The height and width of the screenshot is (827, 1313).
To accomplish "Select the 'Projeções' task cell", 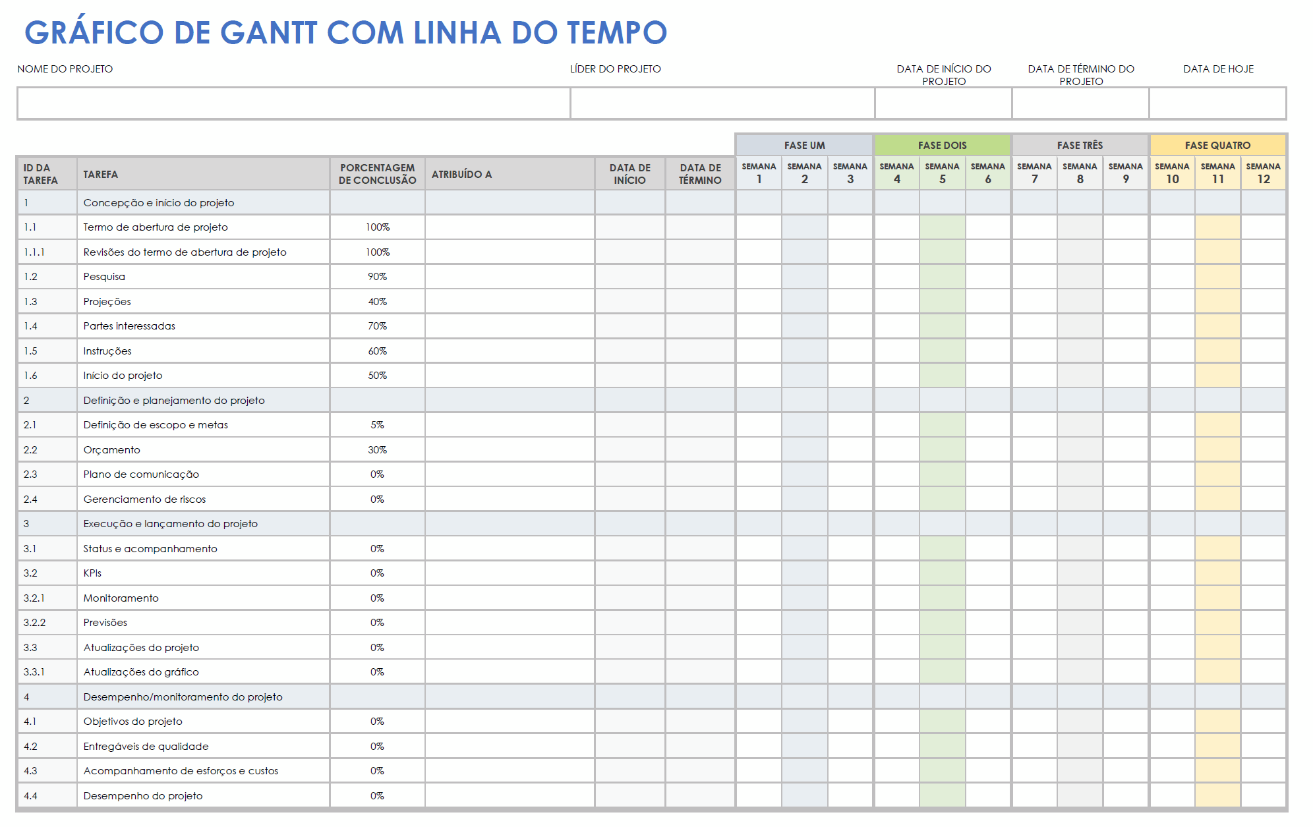I will (x=203, y=301).
